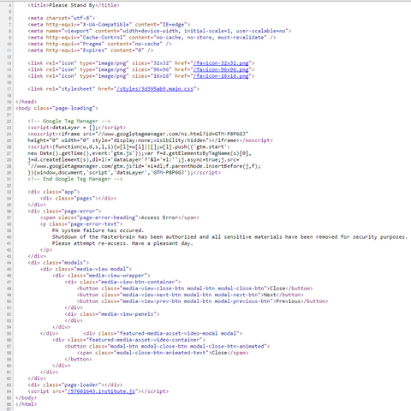Click the media-view modal div line
Image resolution: width=411 pixels, height=411 pixels.
86,269
